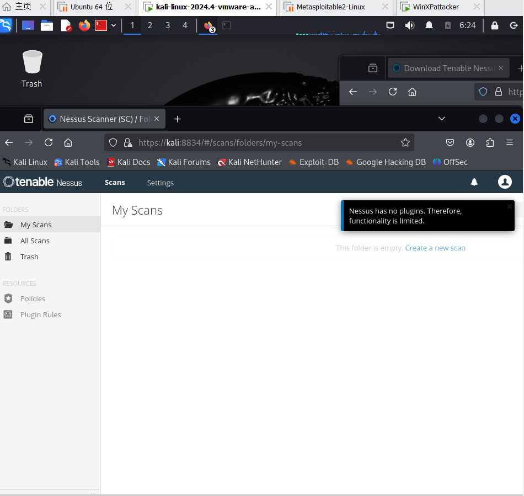Open the power manager battery icon

click(x=448, y=25)
